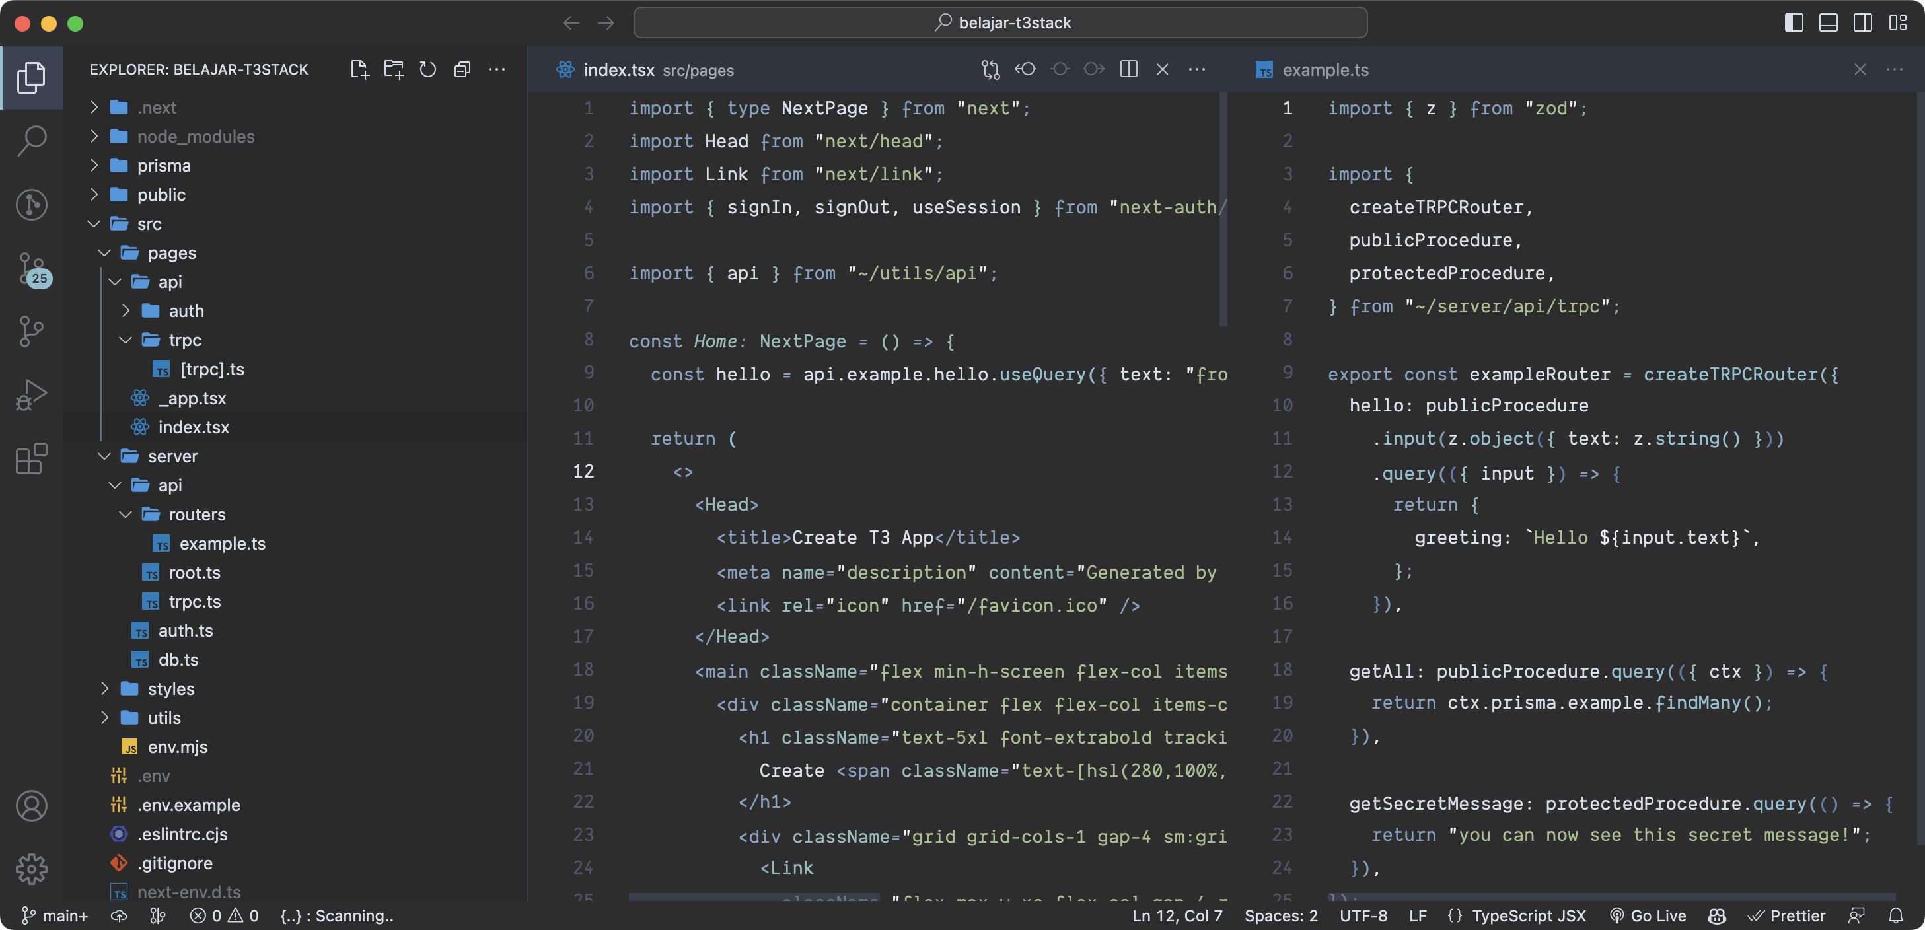Image resolution: width=1925 pixels, height=930 pixels.
Task: Open the Run and Debug view
Action: pyautogui.click(x=32, y=395)
